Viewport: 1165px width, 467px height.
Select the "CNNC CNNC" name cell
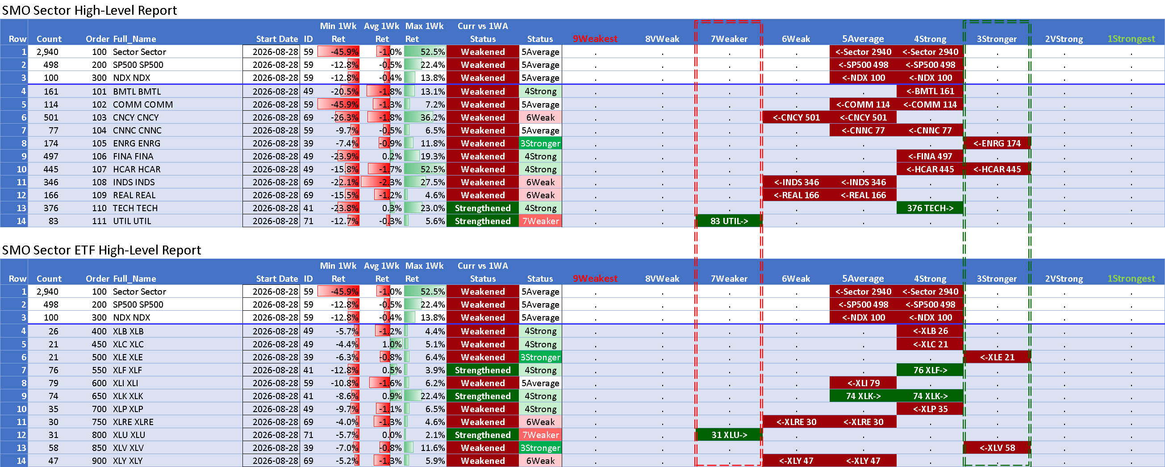tap(137, 130)
